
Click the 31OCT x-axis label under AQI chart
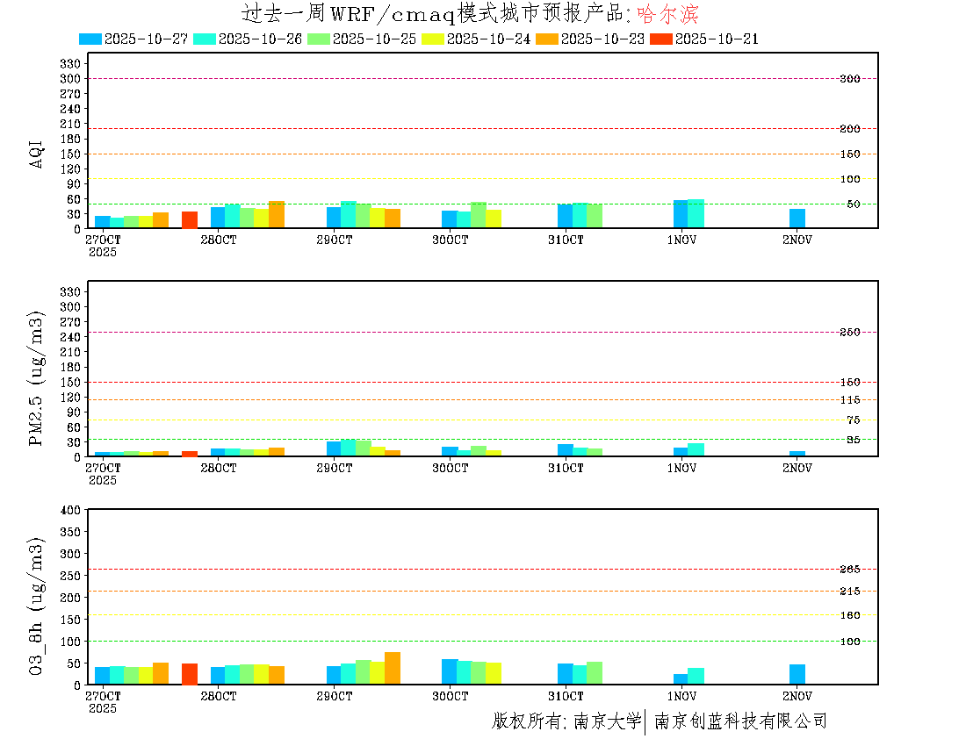click(x=566, y=240)
